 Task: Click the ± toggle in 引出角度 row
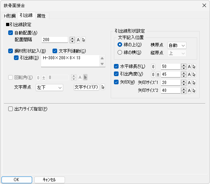pyautogui.click(x=158, y=75)
